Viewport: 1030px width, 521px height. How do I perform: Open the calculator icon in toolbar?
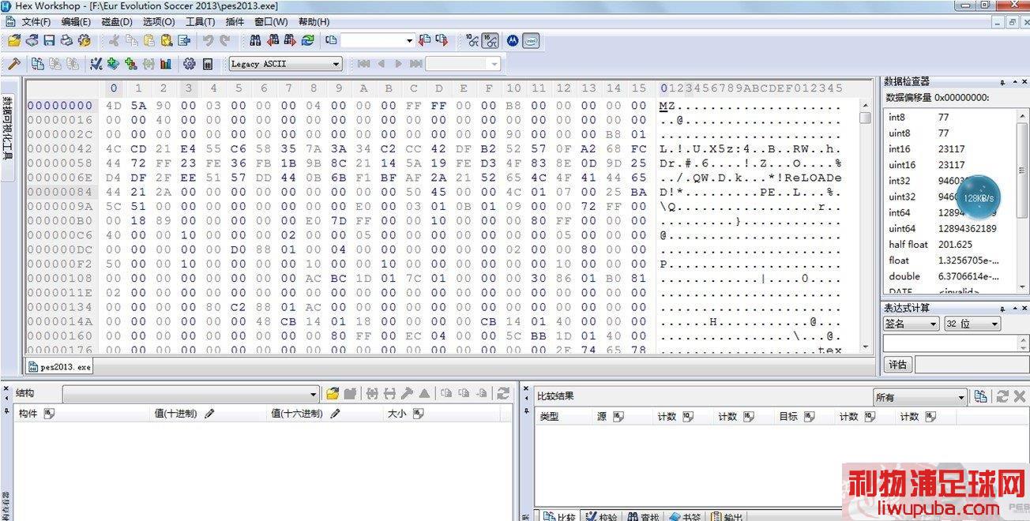pos(208,64)
